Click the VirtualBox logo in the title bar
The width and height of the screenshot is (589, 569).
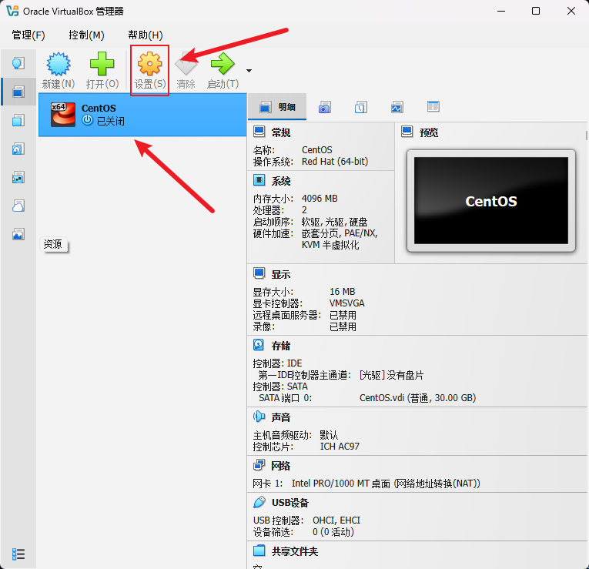12,11
